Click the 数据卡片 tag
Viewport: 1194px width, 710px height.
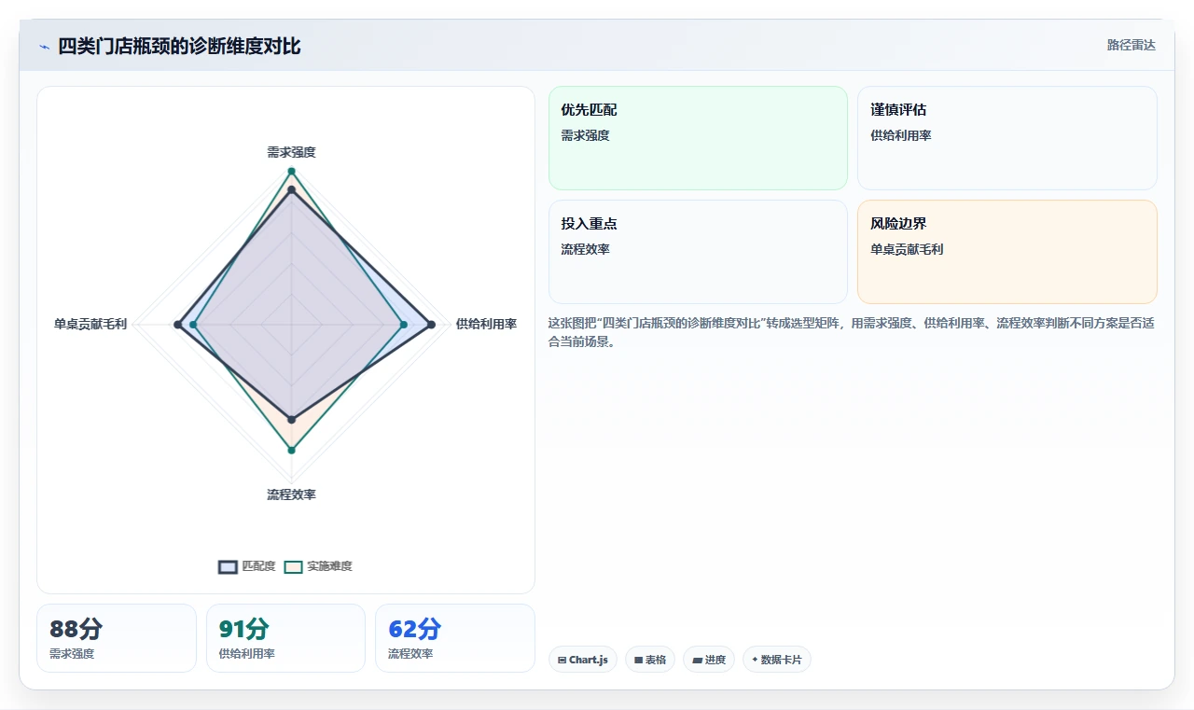coord(776,660)
